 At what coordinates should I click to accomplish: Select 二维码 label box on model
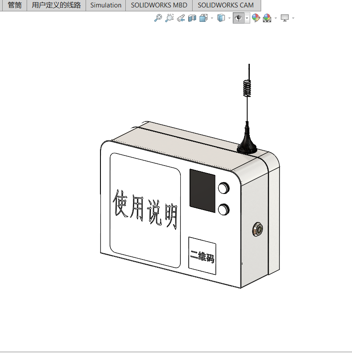click(202, 256)
